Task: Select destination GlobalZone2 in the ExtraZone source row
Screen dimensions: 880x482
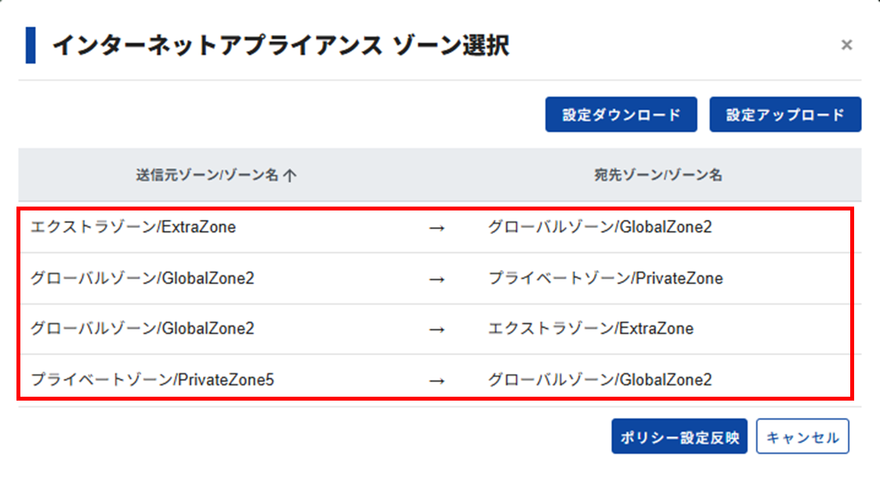Action: click(600, 228)
